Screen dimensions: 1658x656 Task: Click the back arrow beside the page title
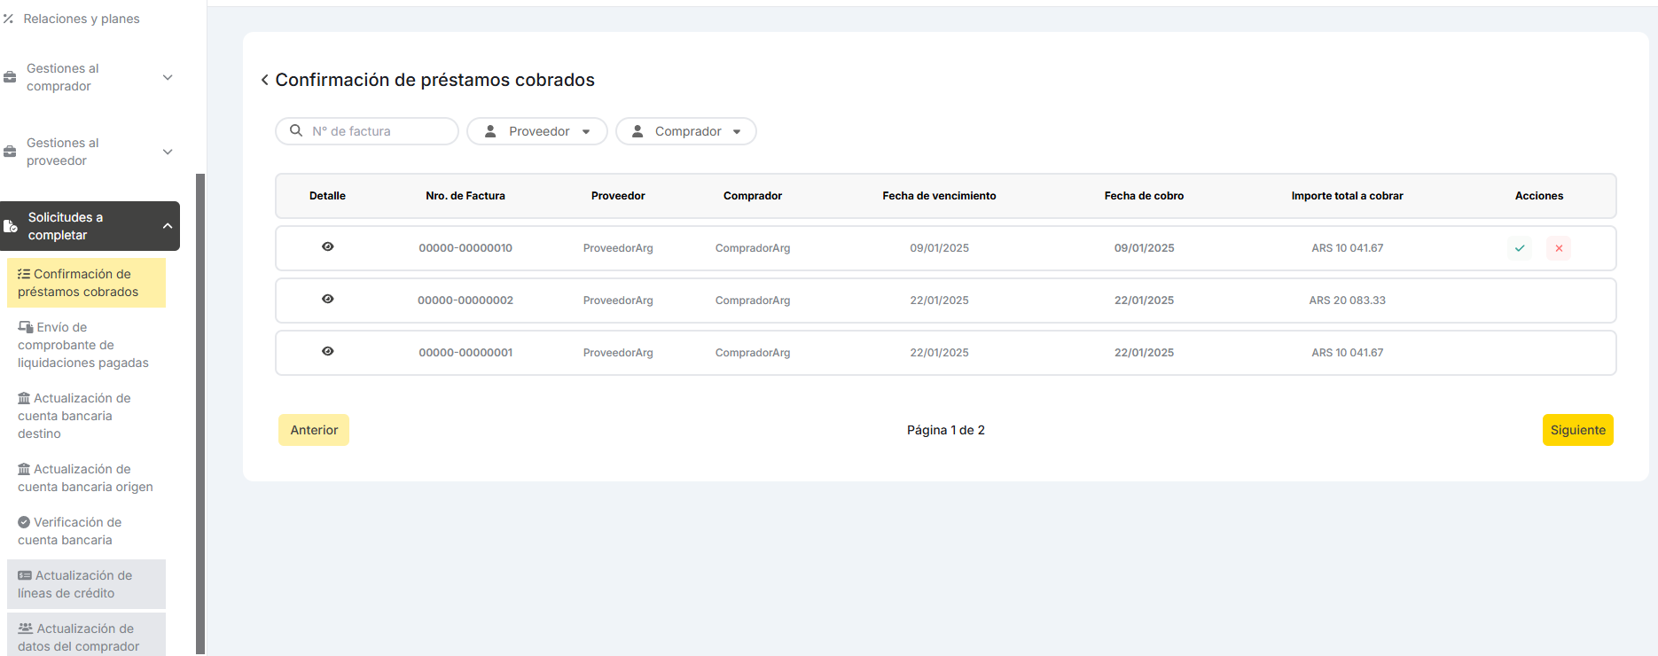pos(264,80)
